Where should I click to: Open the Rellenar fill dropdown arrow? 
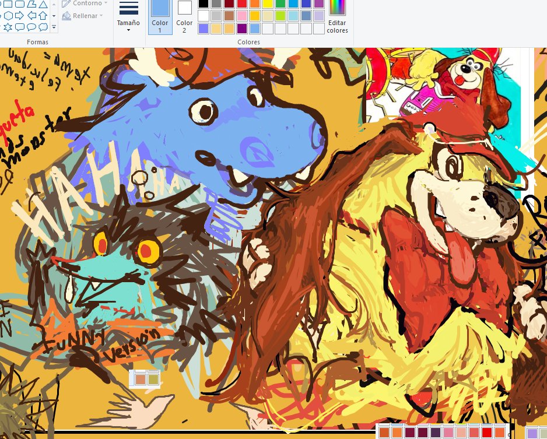point(101,16)
